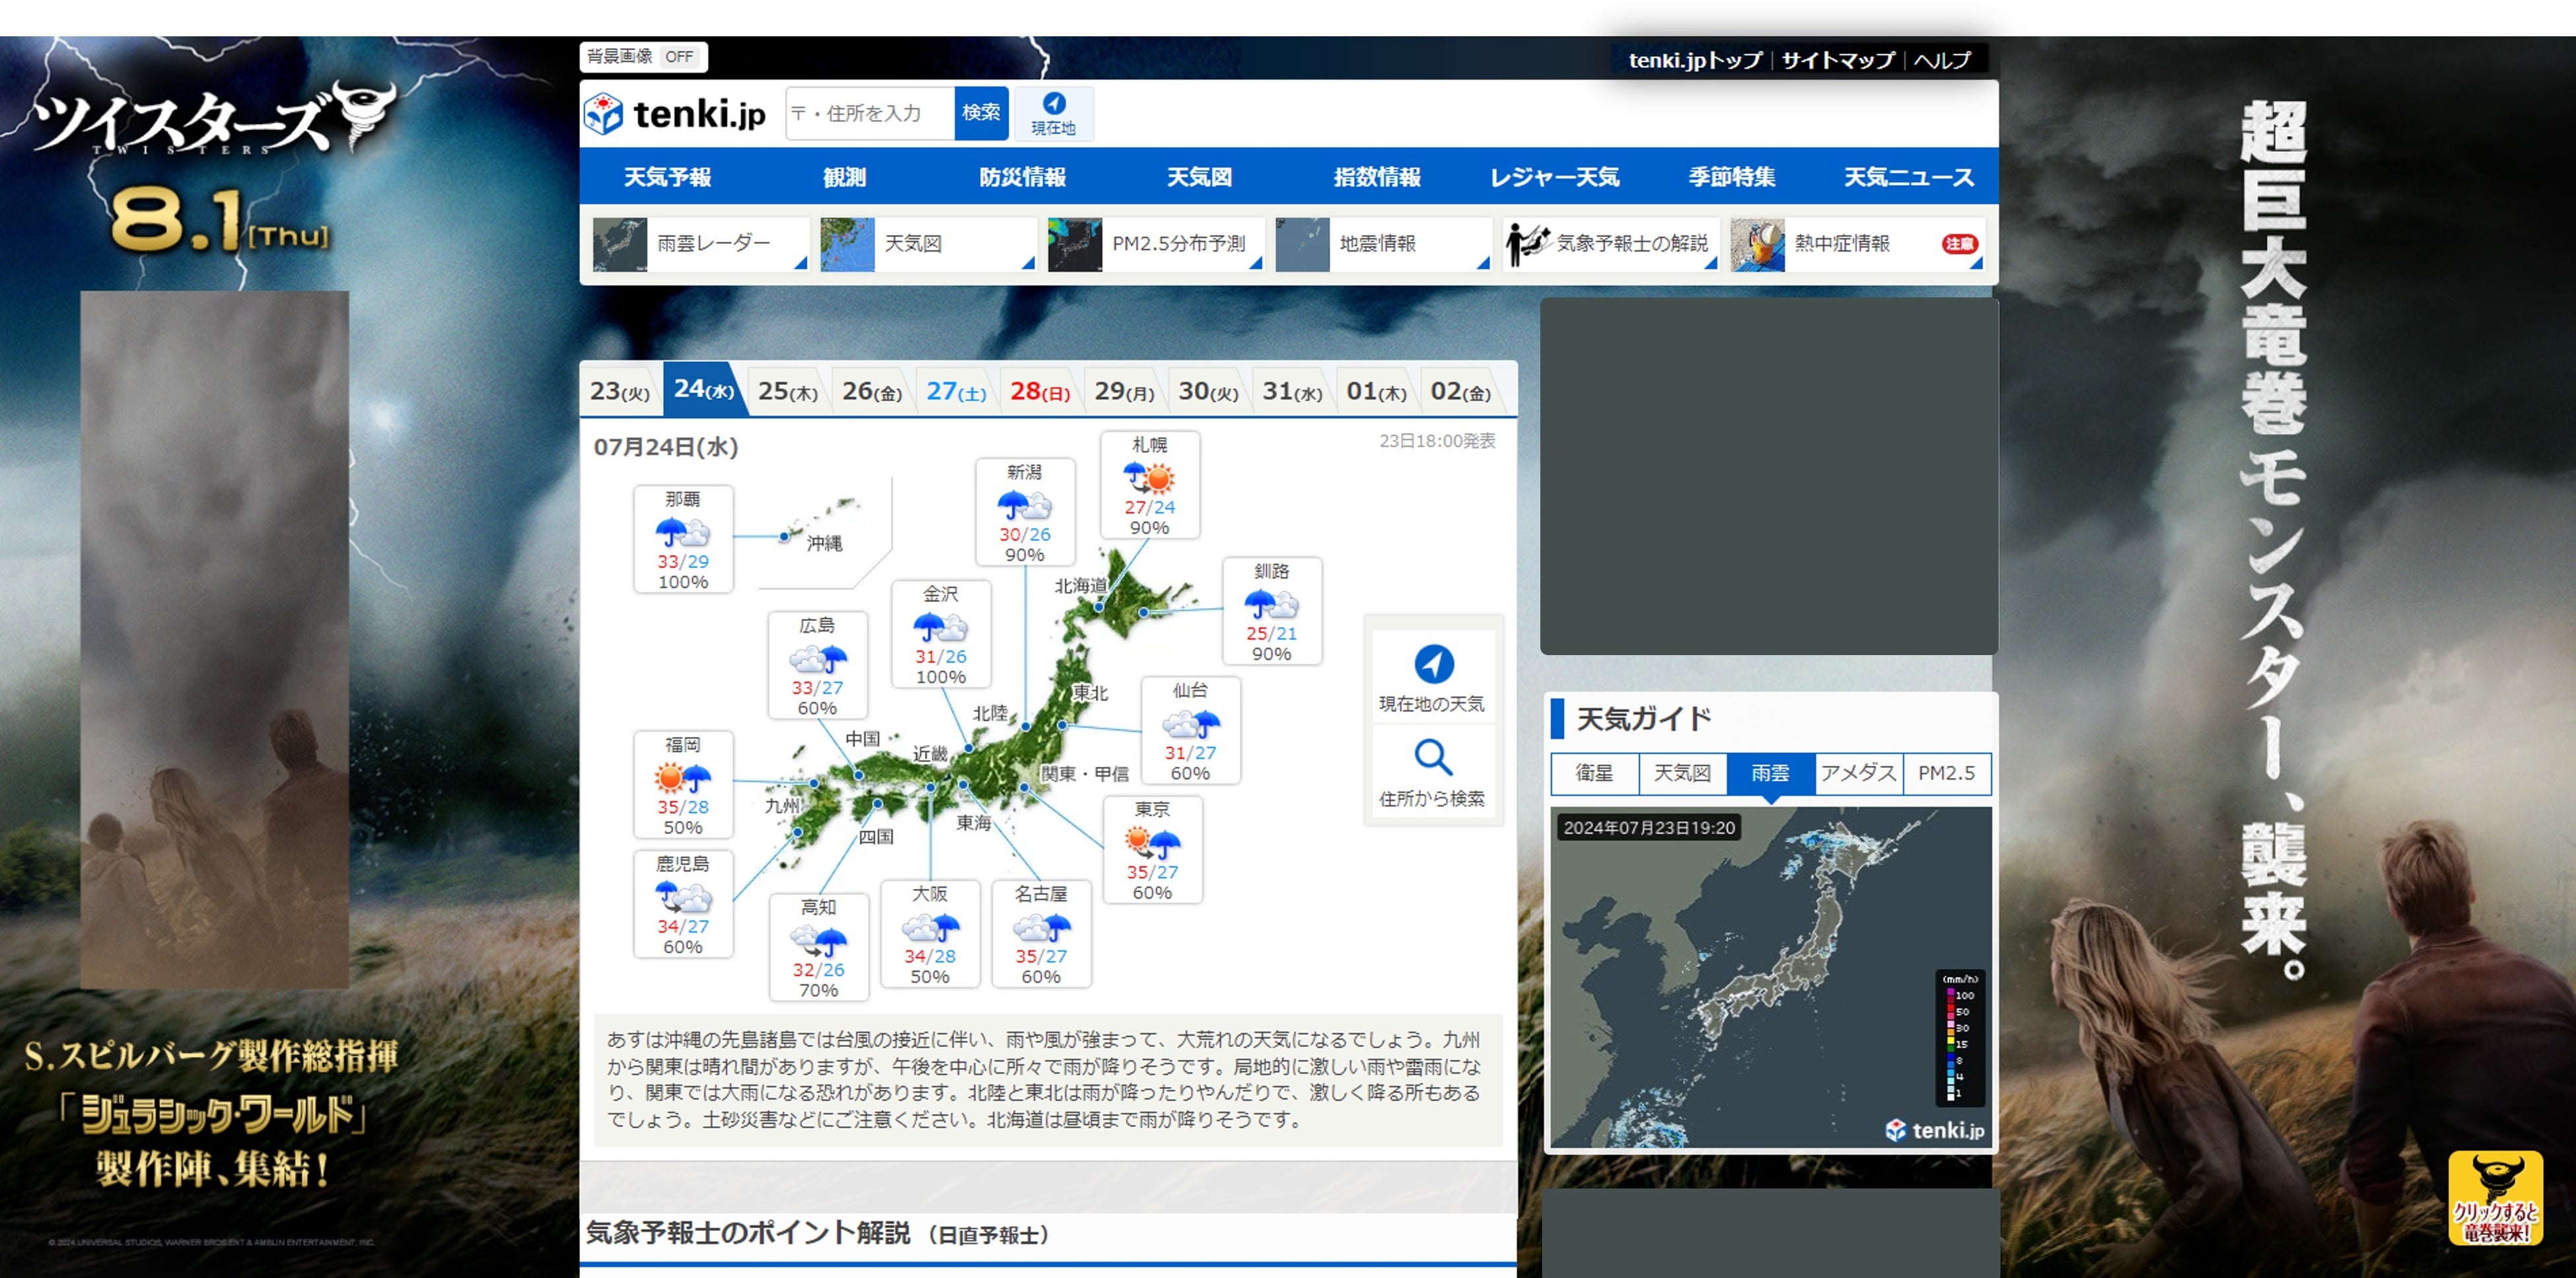Switch weather guide to アメダス view
Image resolution: width=2576 pixels, height=1278 pixels.
[1858, 773]
